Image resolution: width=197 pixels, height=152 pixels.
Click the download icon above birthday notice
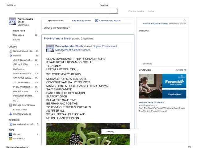pos(184,20)
